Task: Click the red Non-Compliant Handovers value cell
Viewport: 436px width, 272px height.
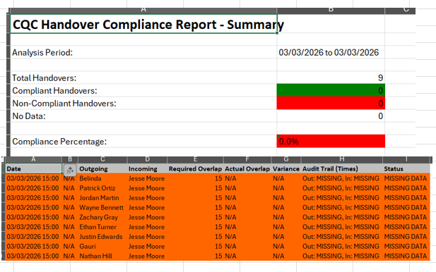Action: click(x=331, y=103)
